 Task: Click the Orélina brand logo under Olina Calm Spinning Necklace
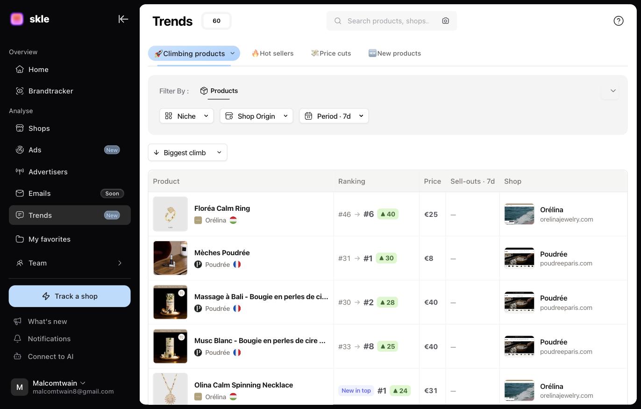(198, 397)
